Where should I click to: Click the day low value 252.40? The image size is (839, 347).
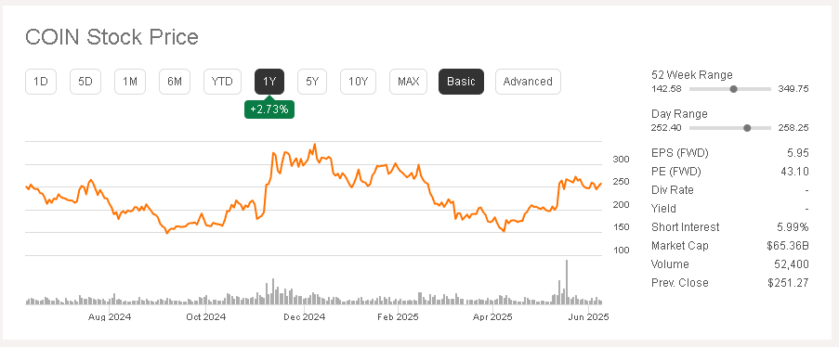point(666,128)
